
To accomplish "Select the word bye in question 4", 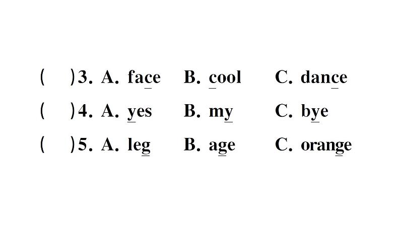I will (314, 111).
